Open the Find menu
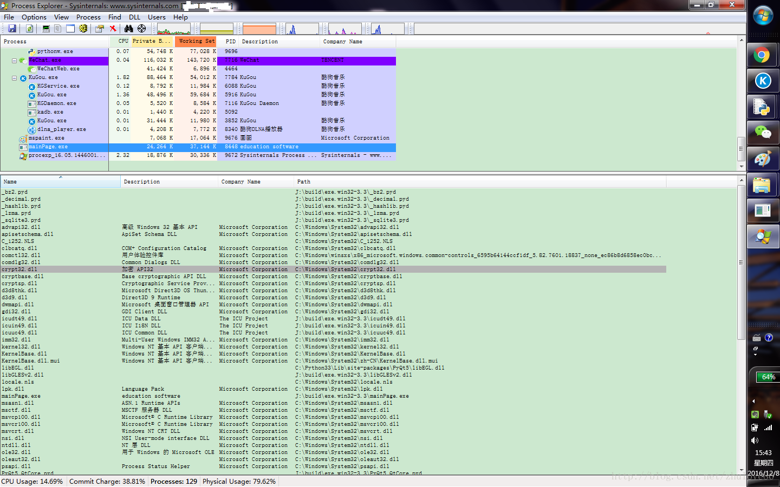This screenshot has height=487, width=780. [x=115, y=17]
